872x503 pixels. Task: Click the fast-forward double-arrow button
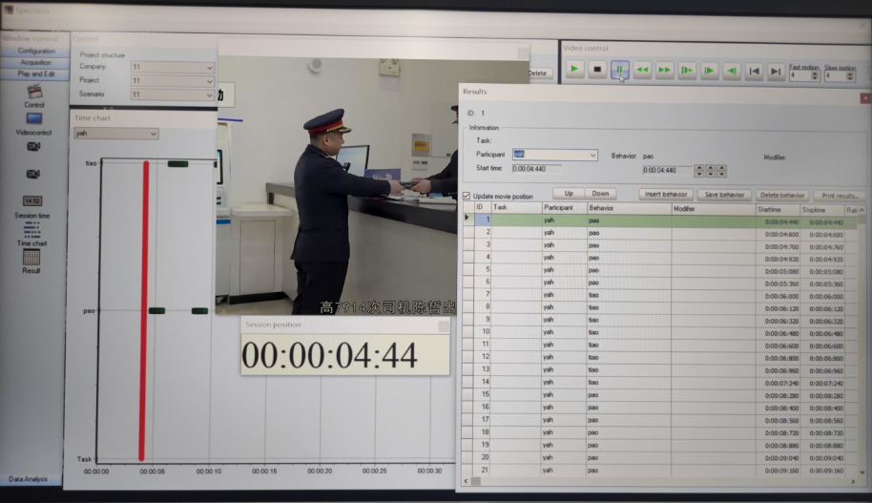click(664, 70)
